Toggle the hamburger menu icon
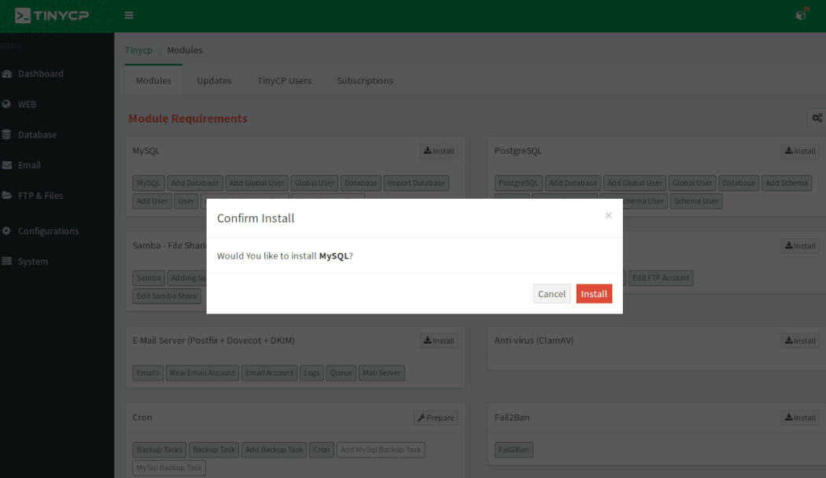The width and height of the screenshot is (826, 478). (x=129, y=15)
